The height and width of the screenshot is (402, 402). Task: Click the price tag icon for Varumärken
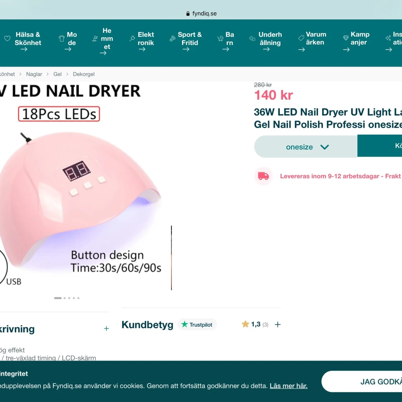301,38
